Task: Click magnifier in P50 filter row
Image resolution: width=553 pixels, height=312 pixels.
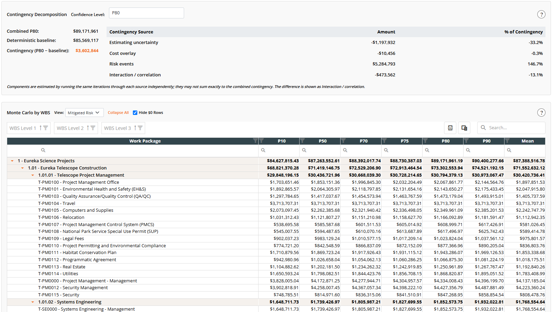Action: (304, 150)
